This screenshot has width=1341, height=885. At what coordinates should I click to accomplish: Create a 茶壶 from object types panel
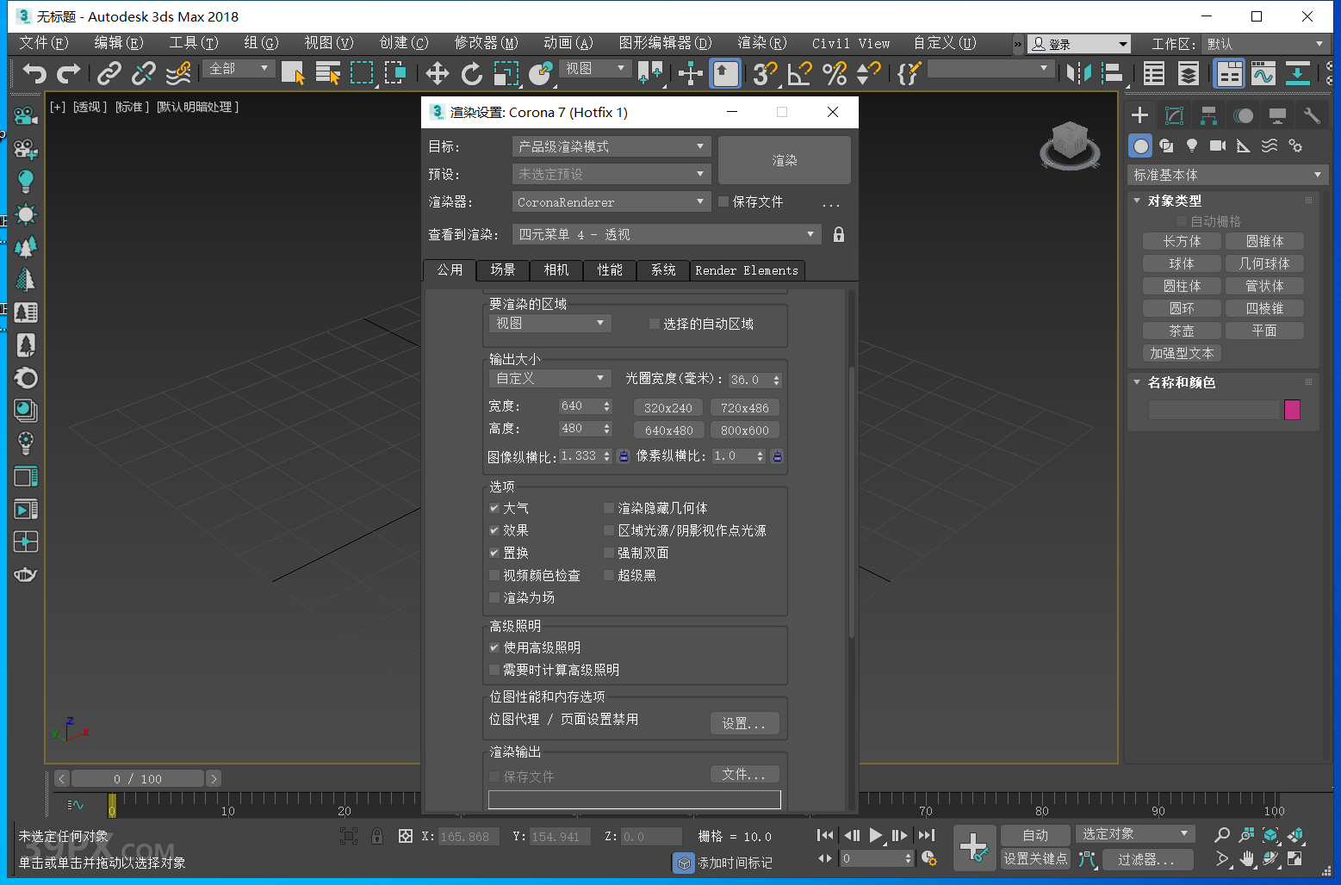[1181, 330]
